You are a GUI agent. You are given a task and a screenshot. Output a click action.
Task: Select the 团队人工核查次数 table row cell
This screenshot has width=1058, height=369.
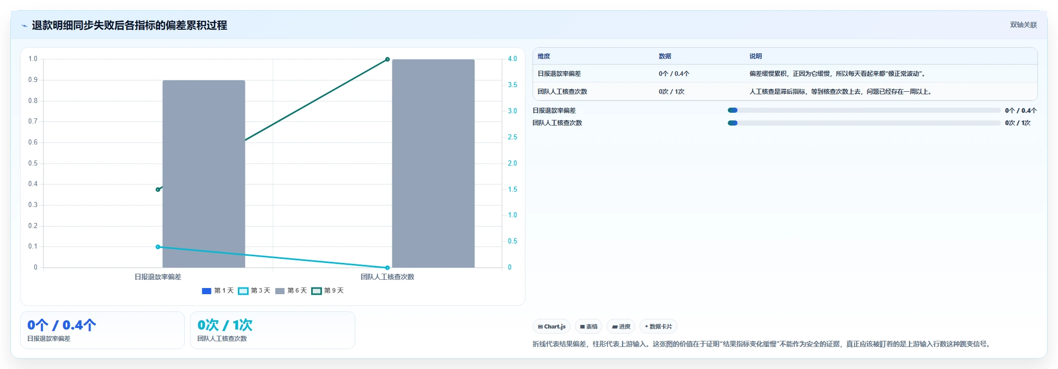(x=562, y=92)
